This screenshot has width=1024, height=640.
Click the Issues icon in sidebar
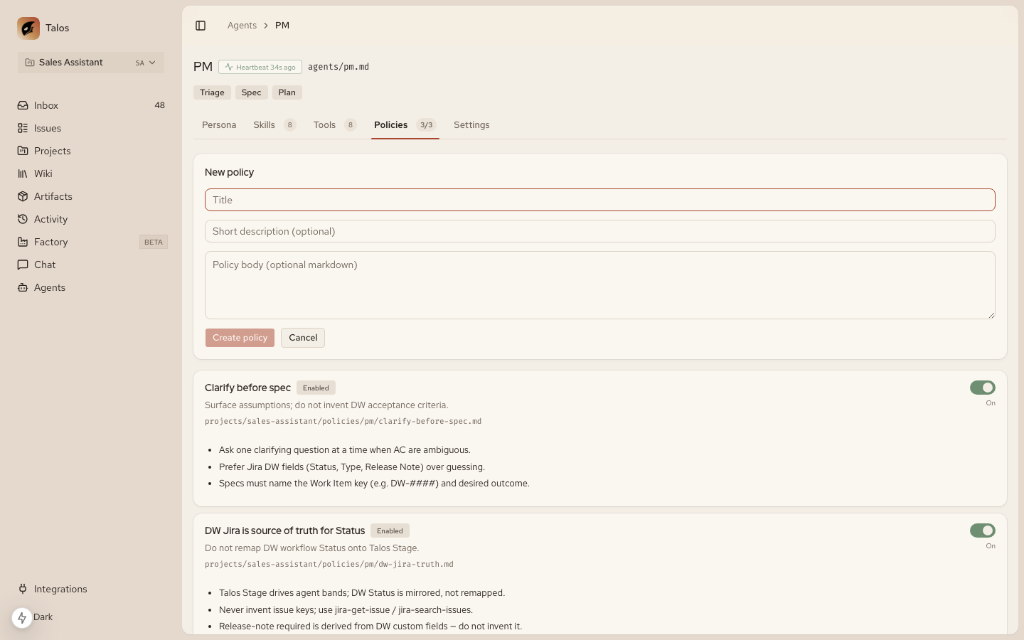[x=23, y=128]
